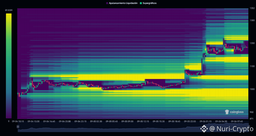Screen dimensions: 256x136
Task: Select the 09-04 10:15 time axis label
Action: tap(18, 121)
